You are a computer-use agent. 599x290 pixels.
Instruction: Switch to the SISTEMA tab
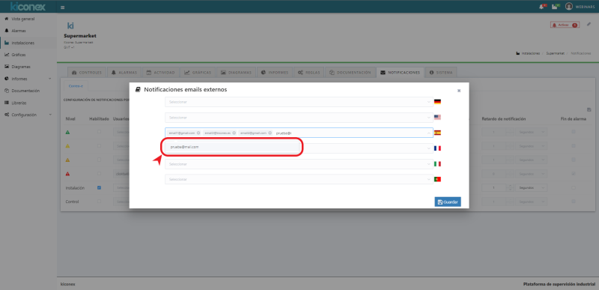(441, 72)
